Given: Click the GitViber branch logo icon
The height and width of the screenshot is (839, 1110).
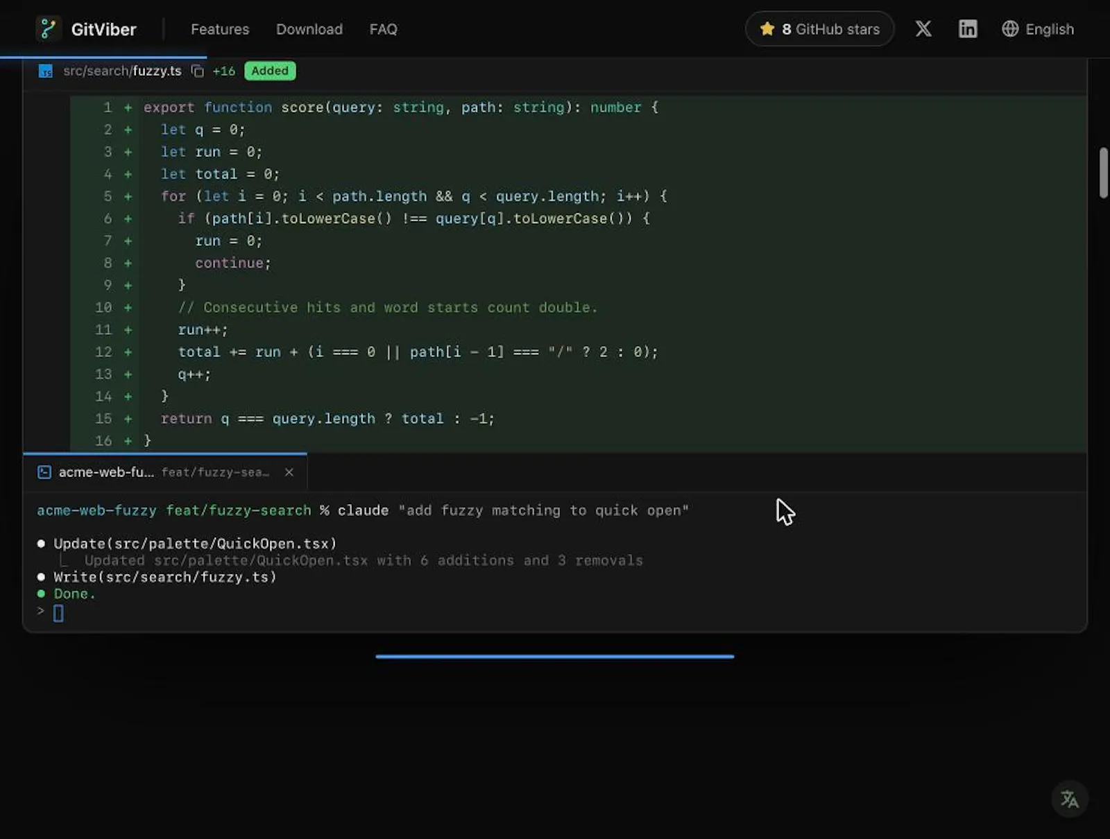Looking at the screenshot, I should pyautogui.click(x=48, y=29).
